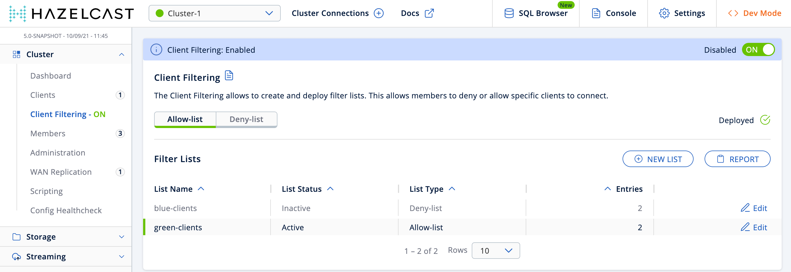The image size is (791, 272).
Task: Click the NEW LIST button
Action: pyautogui.click(x=658, y=159)
